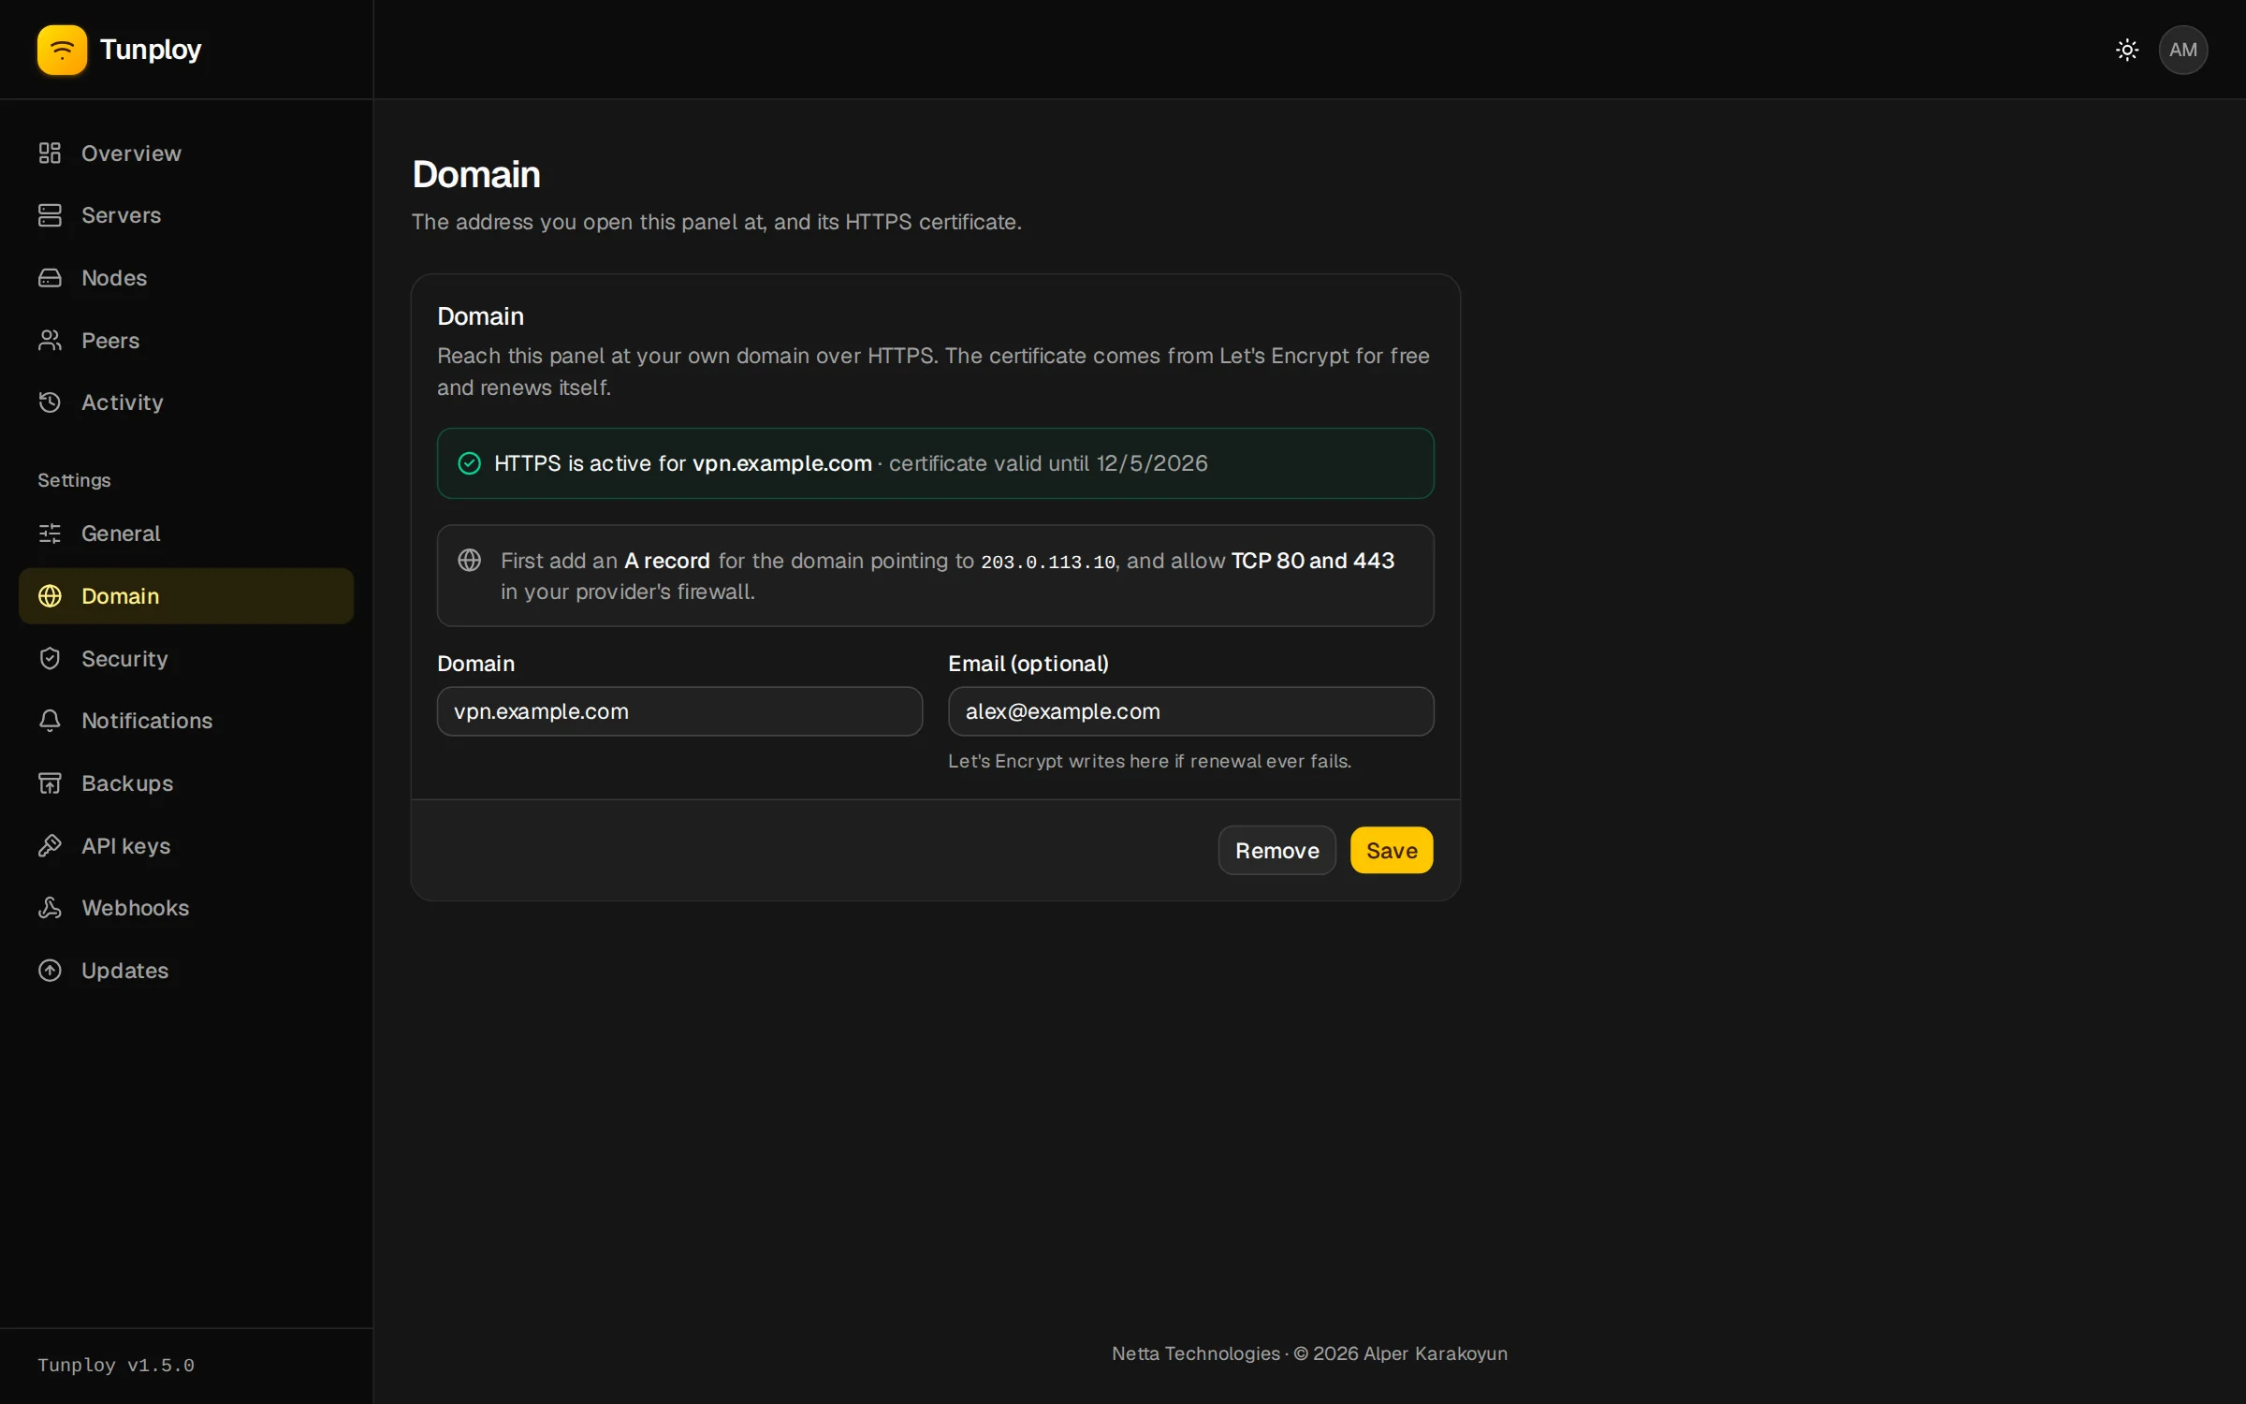Click the General sliders icon
The width and height of the screenshot is (2246, 1404).
(x=50, y=534)
